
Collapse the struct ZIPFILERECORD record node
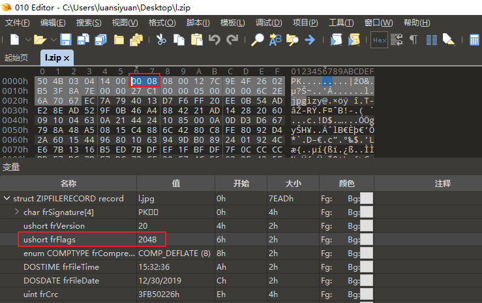(x=7, y=198)
